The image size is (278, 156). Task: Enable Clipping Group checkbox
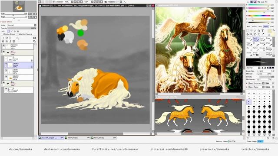(2, 34)
